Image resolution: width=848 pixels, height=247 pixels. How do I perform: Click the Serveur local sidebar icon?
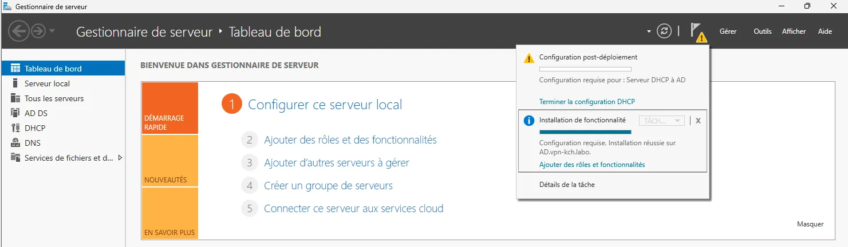(x=15, y=83)
